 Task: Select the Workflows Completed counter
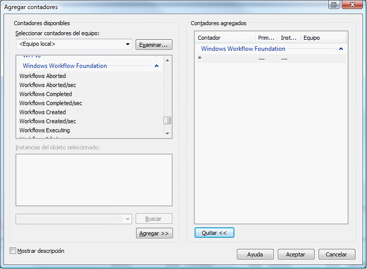[91, 94]
